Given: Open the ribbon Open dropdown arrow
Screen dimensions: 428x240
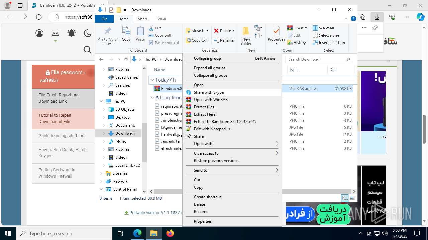Looking at the screenshot, I should (306, 28).
